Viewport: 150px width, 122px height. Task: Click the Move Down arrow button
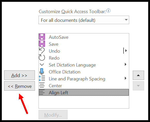(x=138, y=86)
